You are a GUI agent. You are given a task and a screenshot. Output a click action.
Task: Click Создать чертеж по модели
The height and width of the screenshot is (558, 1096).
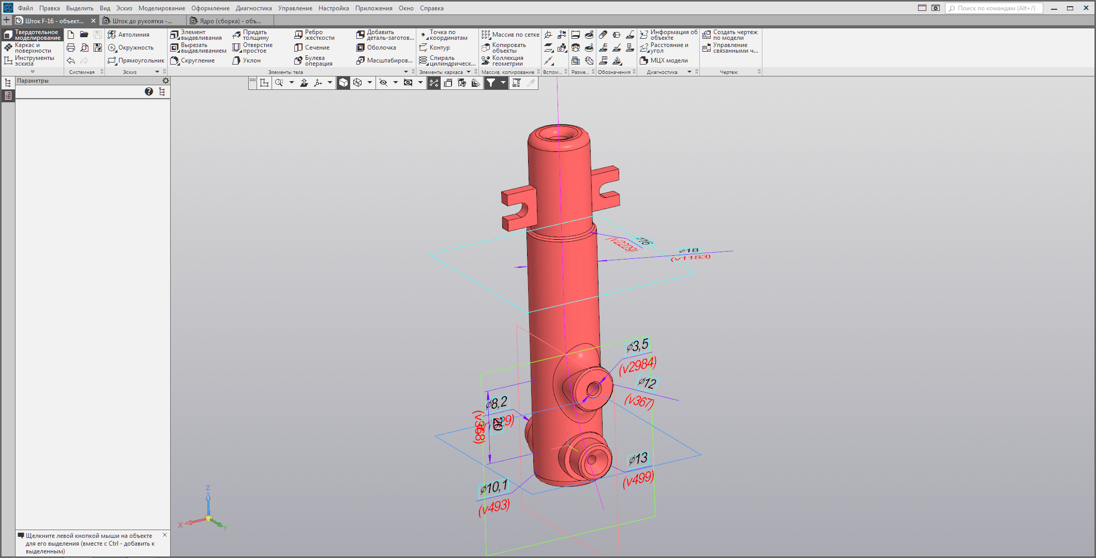[x=730, y=35]
